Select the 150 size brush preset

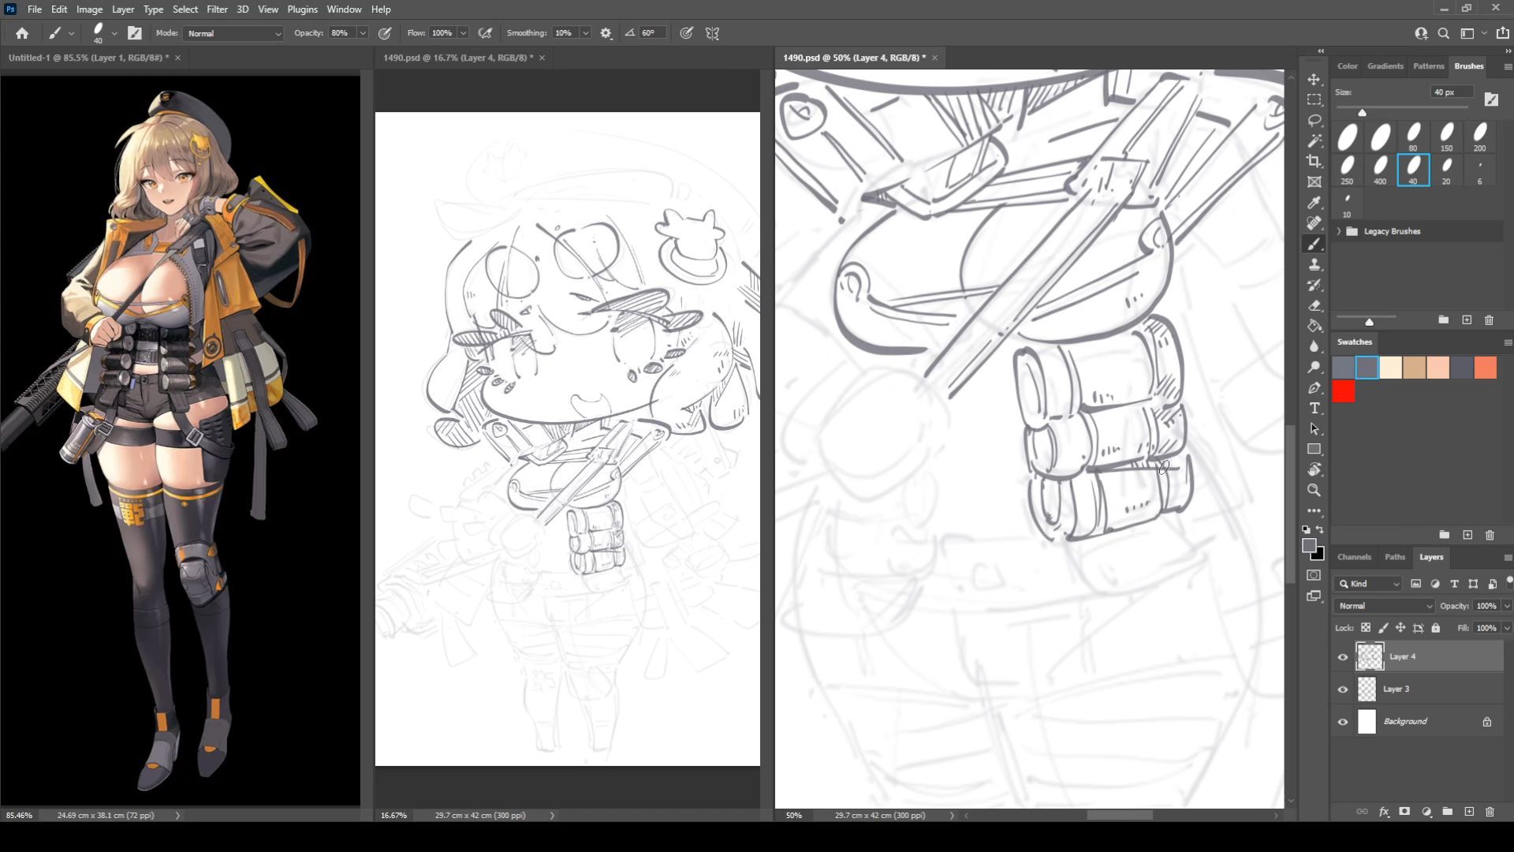tap(1446, 136)
